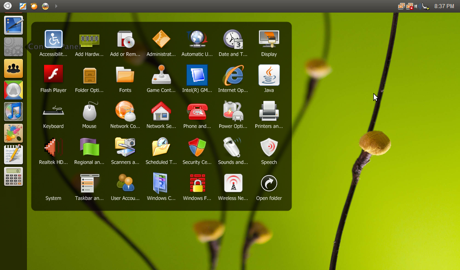
Task: Open Security Center shield icon
Action: coord(197,147)
